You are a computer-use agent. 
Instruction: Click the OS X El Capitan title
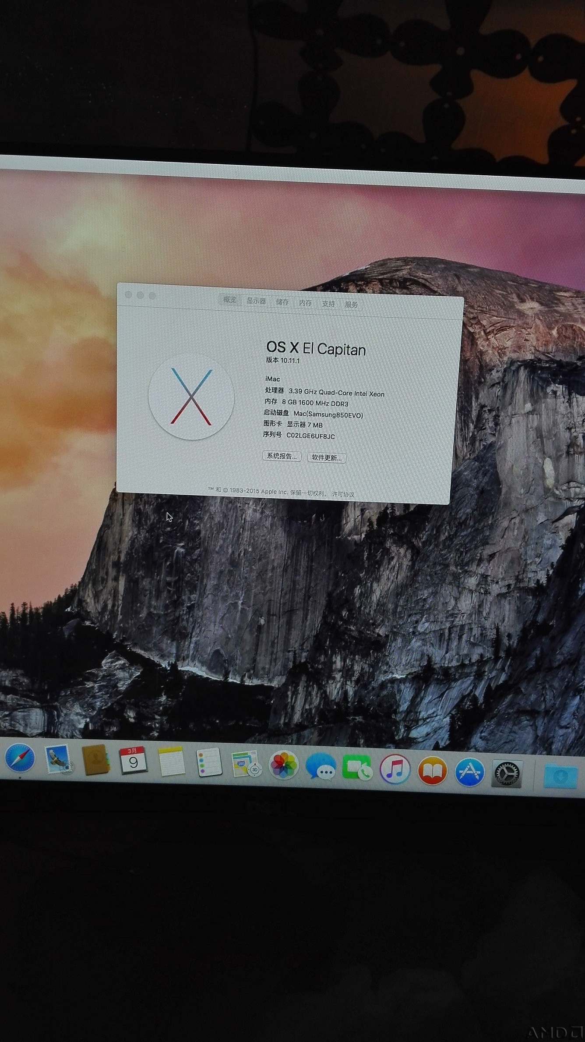(x=316, y=348)
